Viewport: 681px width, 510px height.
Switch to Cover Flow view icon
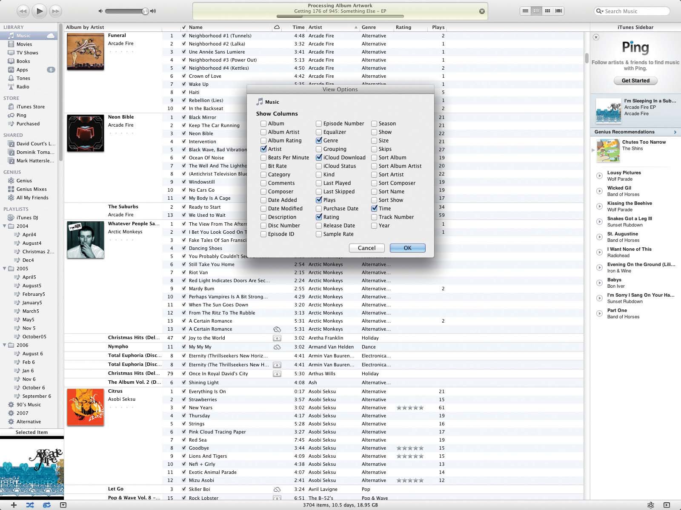click(x=559, y=11)
